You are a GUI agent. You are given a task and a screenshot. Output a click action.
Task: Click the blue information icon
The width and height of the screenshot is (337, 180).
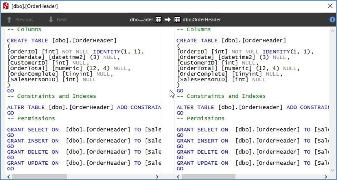[x=332, y=20]
